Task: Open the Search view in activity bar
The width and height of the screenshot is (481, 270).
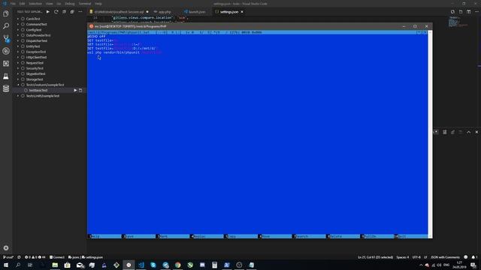Action: (x=6, y=26)
